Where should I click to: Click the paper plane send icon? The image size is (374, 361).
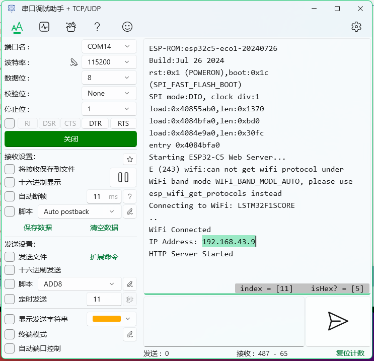tap(337, 321)
